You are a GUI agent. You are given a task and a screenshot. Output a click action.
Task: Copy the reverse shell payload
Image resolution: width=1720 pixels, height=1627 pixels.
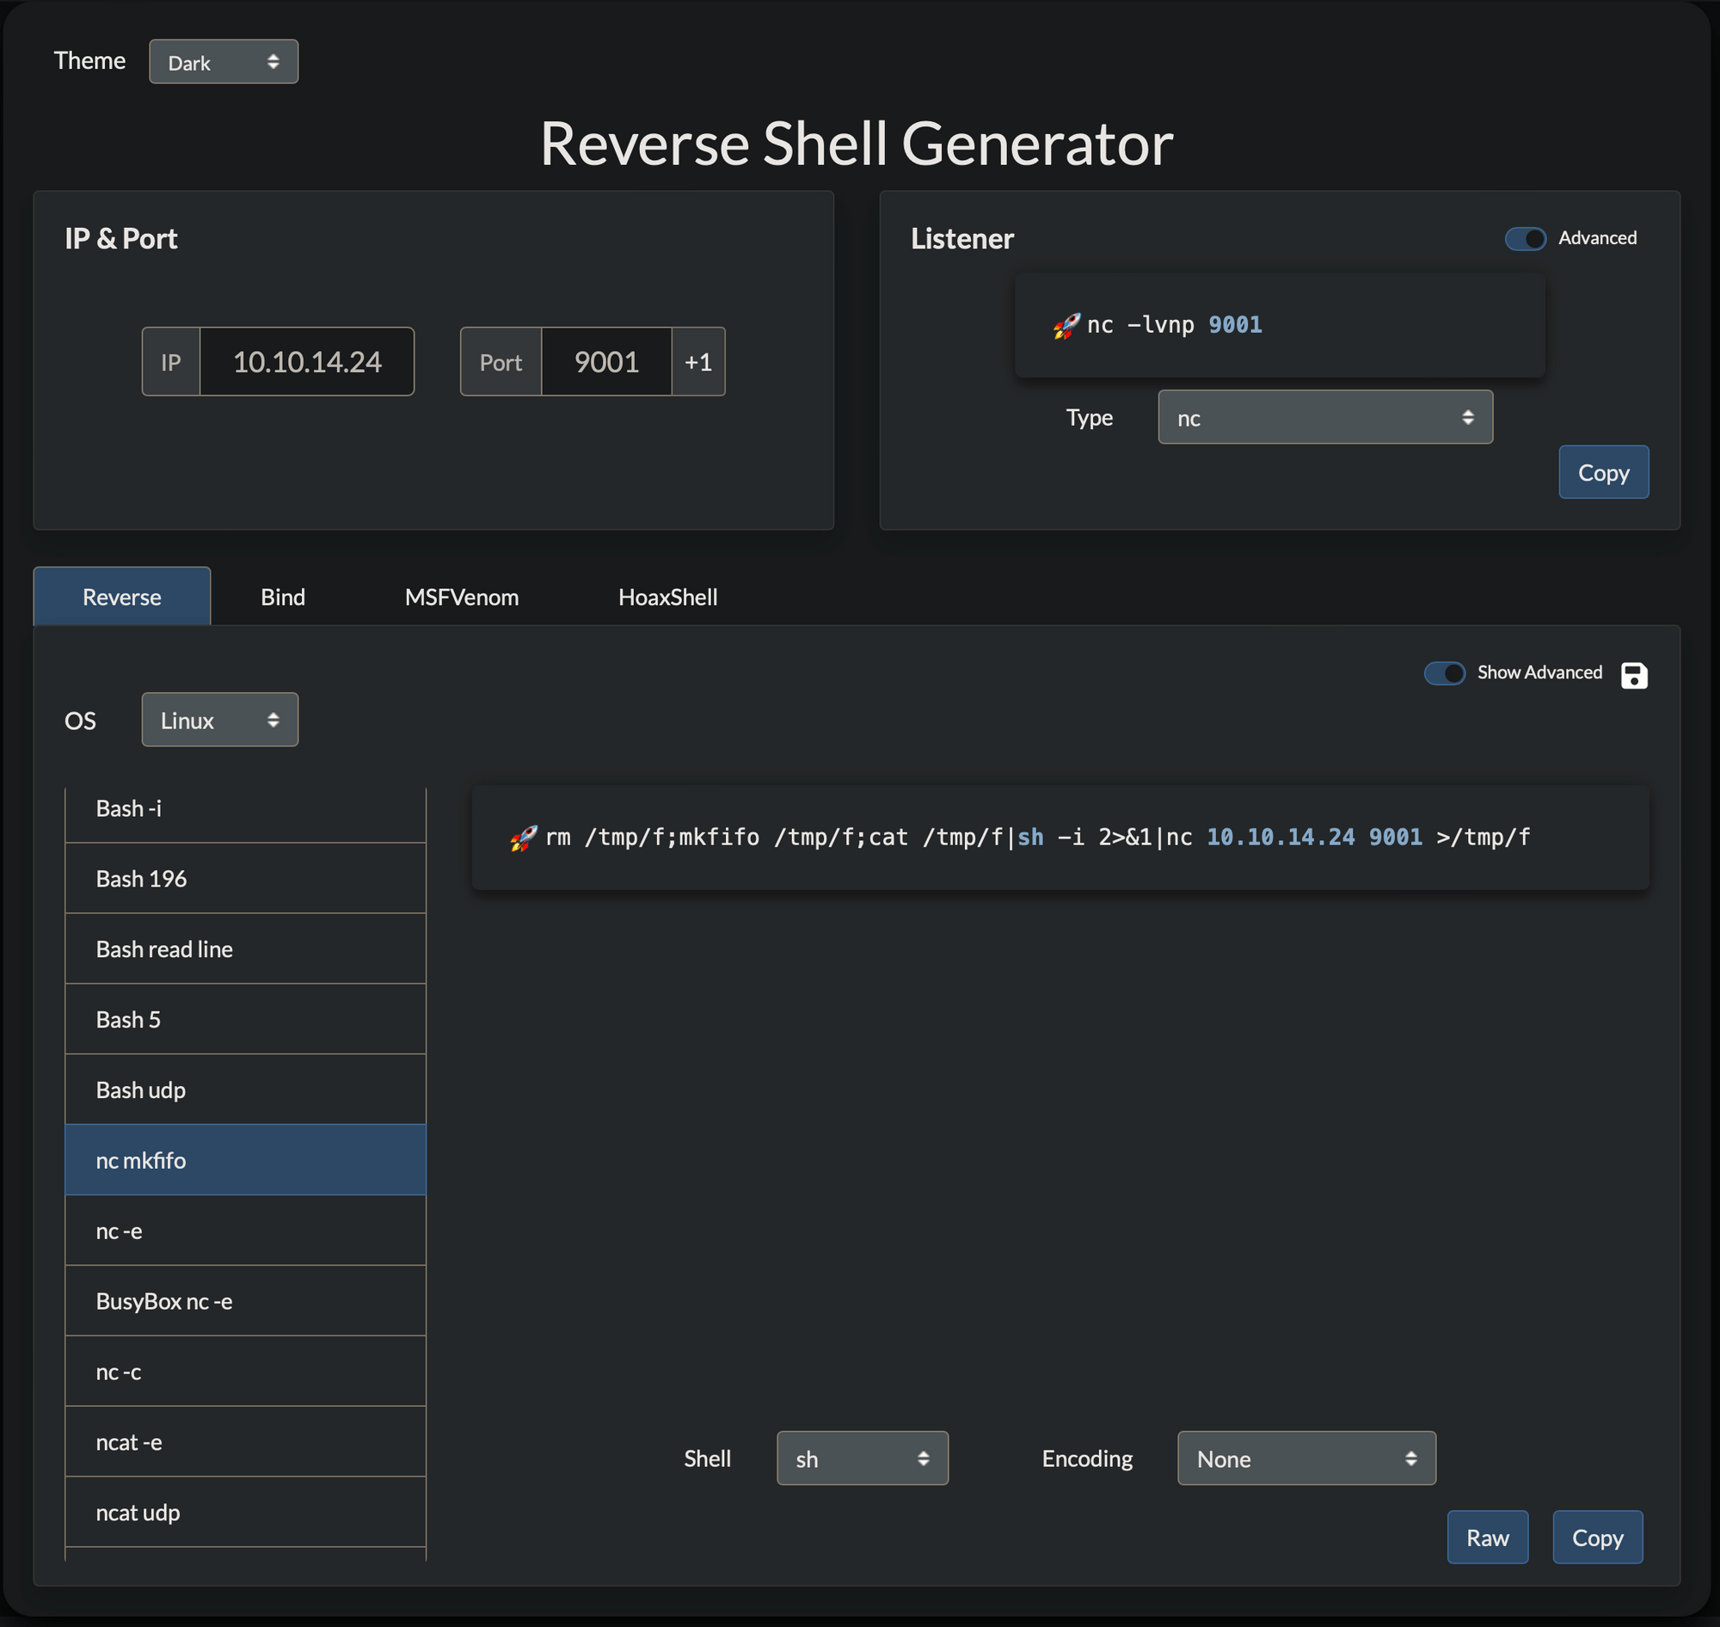coord(1597,1537)
